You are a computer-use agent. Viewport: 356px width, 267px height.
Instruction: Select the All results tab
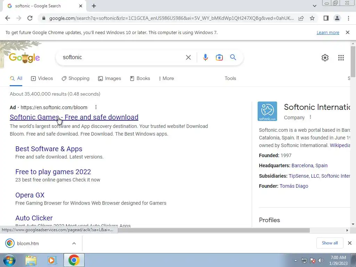(16, 79)
